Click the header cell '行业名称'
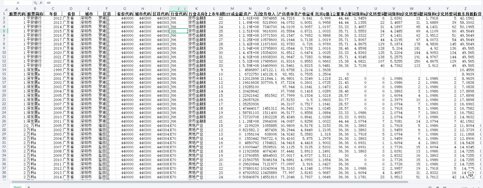This screenshot has height=188, width=483. coord(196,14)
